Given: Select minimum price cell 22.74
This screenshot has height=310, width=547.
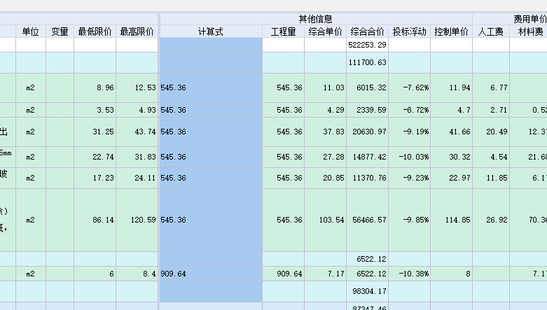Looking at the screenshot, I should [95, 157].
